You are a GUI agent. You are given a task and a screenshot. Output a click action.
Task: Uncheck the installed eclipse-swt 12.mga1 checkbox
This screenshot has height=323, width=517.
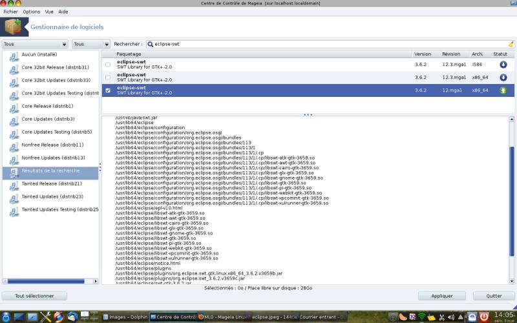[108, 90]
